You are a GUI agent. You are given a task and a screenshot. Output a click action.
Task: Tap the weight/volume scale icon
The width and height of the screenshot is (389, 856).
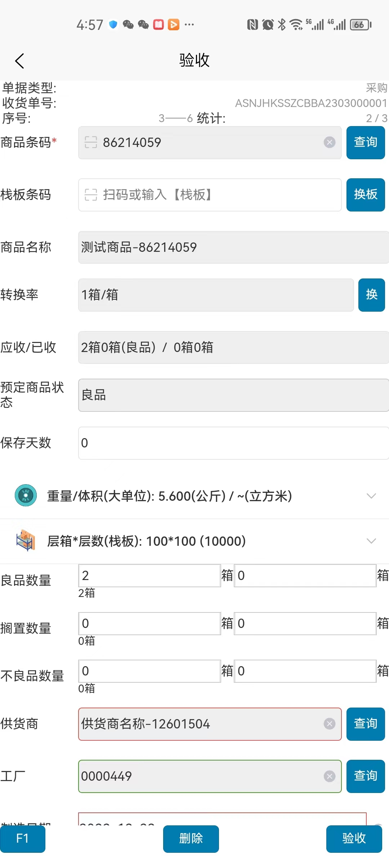point(26,496)
